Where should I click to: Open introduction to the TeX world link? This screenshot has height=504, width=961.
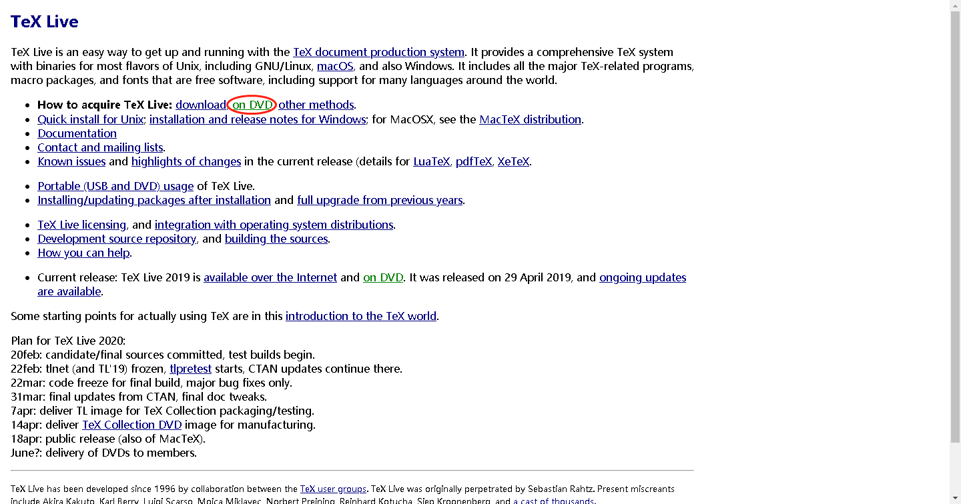361,316
